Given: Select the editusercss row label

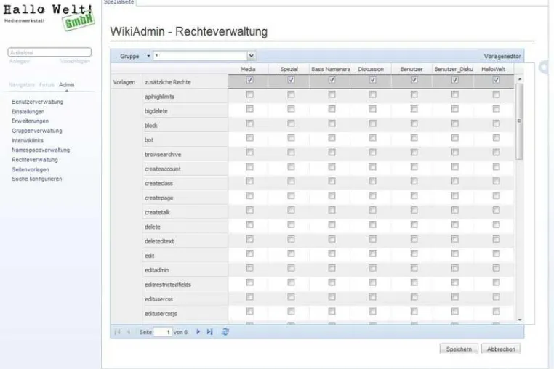Looking at the screenshot, I should (158, 299).
